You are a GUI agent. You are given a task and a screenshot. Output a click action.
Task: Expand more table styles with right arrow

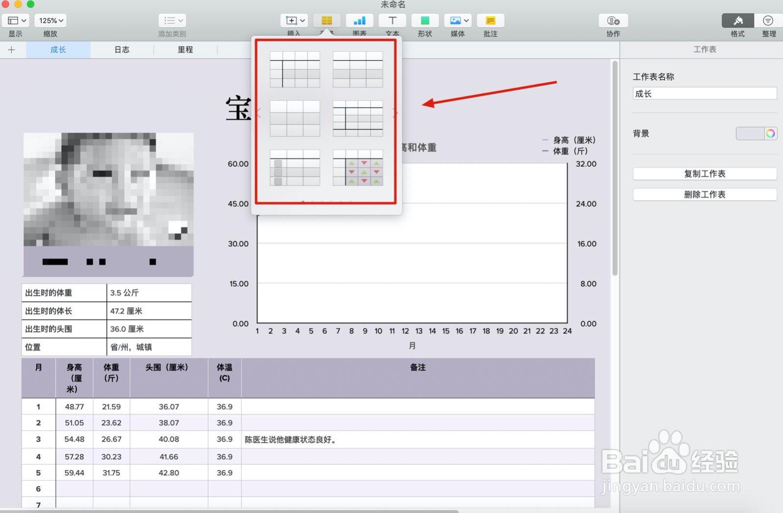(394, 113)
